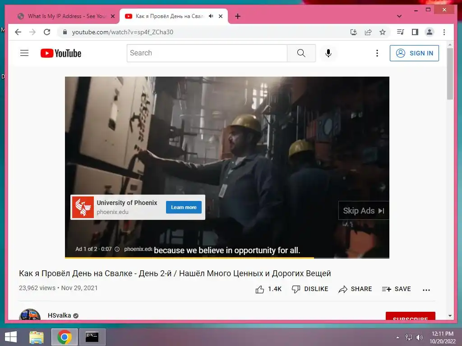Open the Chrome profile avatar
Viewport: 462px width, 346px height.
point(430,32)
